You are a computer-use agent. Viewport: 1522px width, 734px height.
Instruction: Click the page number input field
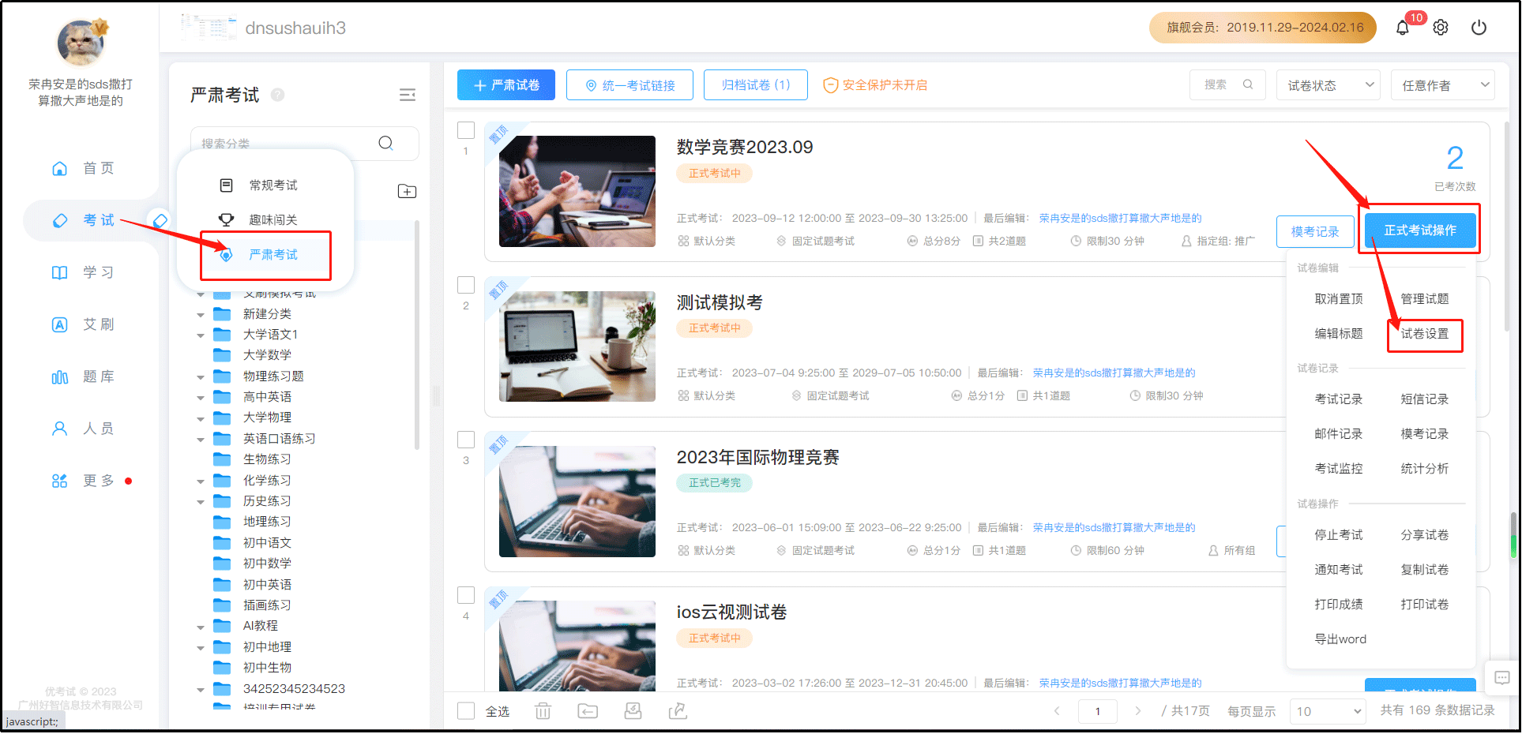(1098, 711)
